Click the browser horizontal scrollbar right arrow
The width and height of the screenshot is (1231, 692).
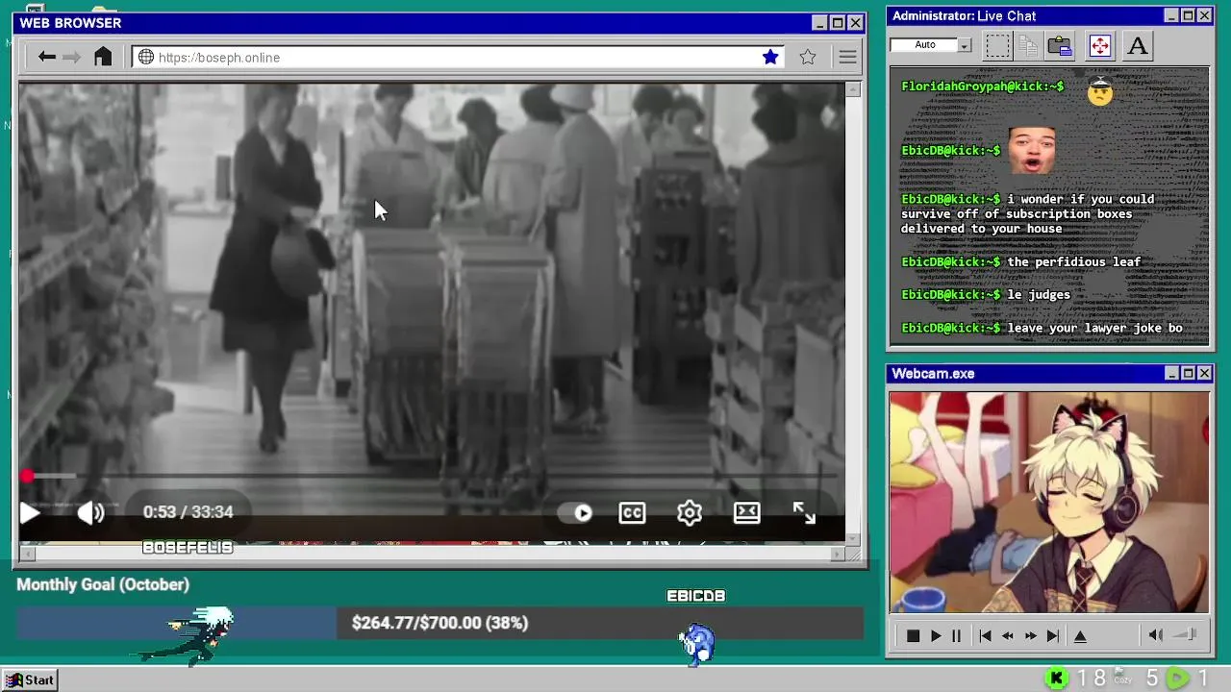pyautogui.click(x=838, y=554)
